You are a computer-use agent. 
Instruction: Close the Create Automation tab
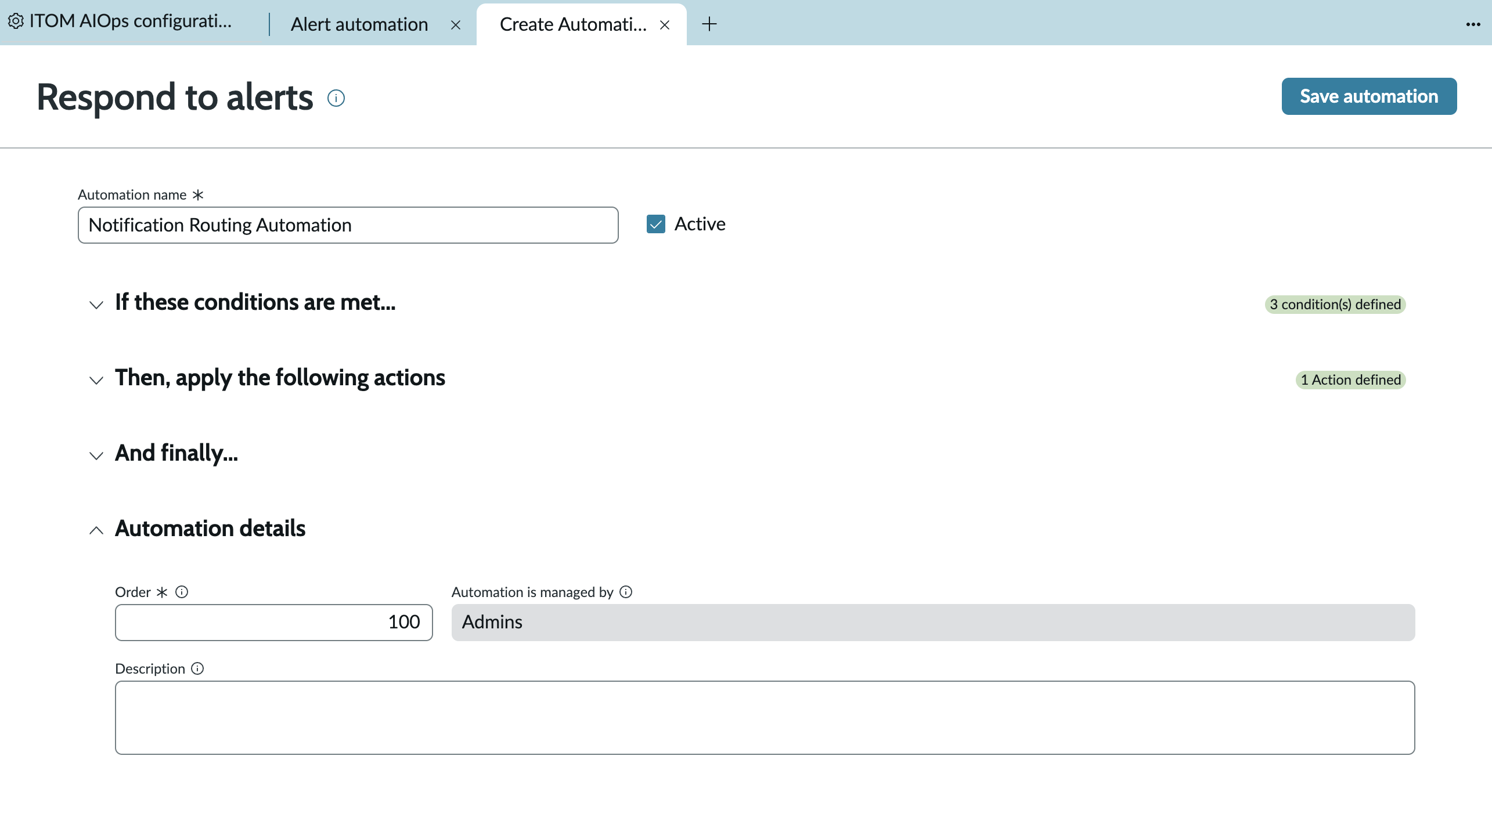coord(665,25)
